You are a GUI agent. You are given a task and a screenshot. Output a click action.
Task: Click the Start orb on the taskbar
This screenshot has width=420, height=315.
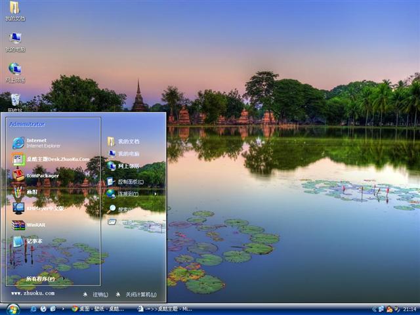(x=12, y=308)
